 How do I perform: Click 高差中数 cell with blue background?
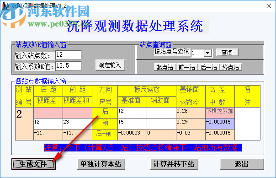point(220,124)
